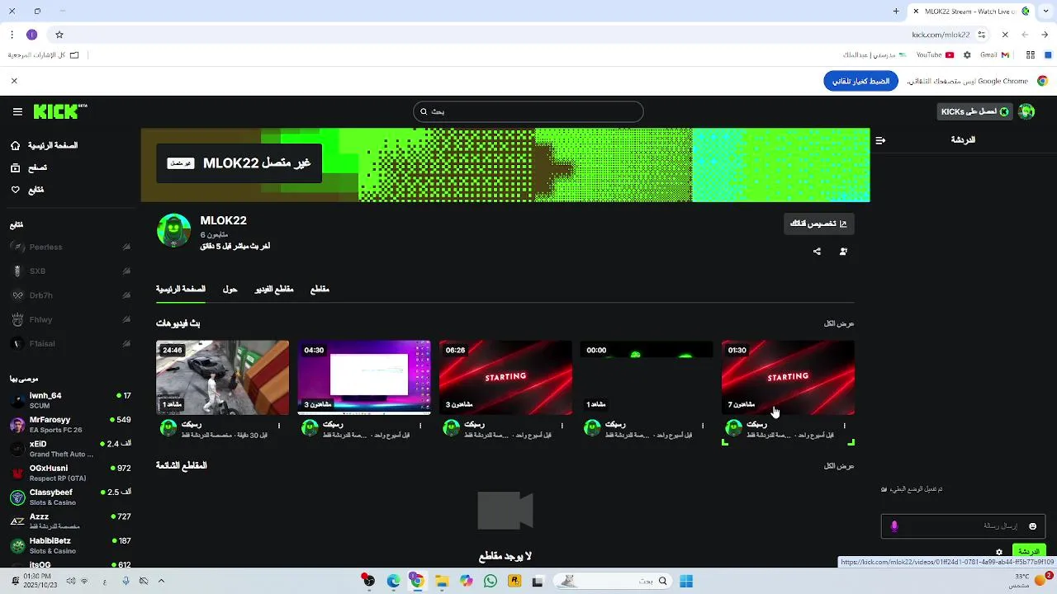The image size is (1057, 594).
Task: Open recommended channel OGxHusni
Action: pyautogui.click(x=70, y=473)
